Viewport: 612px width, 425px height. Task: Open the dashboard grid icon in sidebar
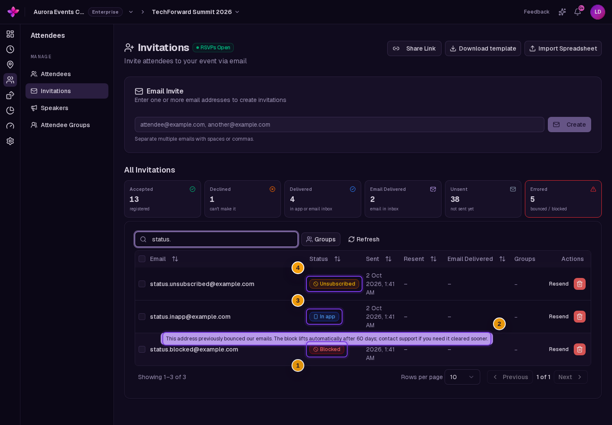(10, 34)
